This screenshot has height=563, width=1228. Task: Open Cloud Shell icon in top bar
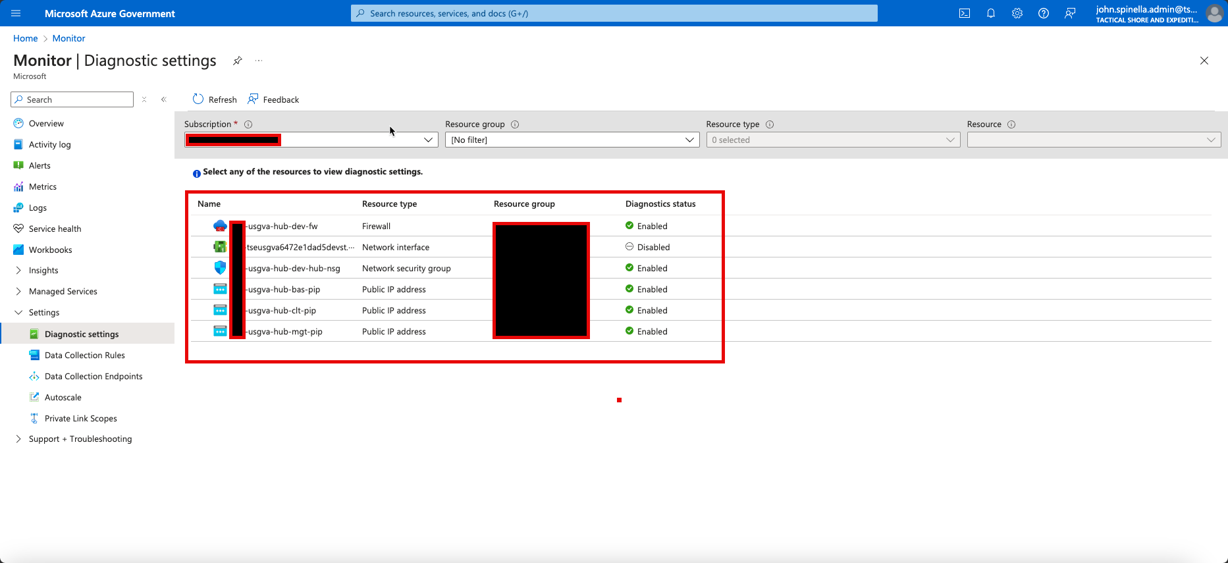click(x=965, y=13)
